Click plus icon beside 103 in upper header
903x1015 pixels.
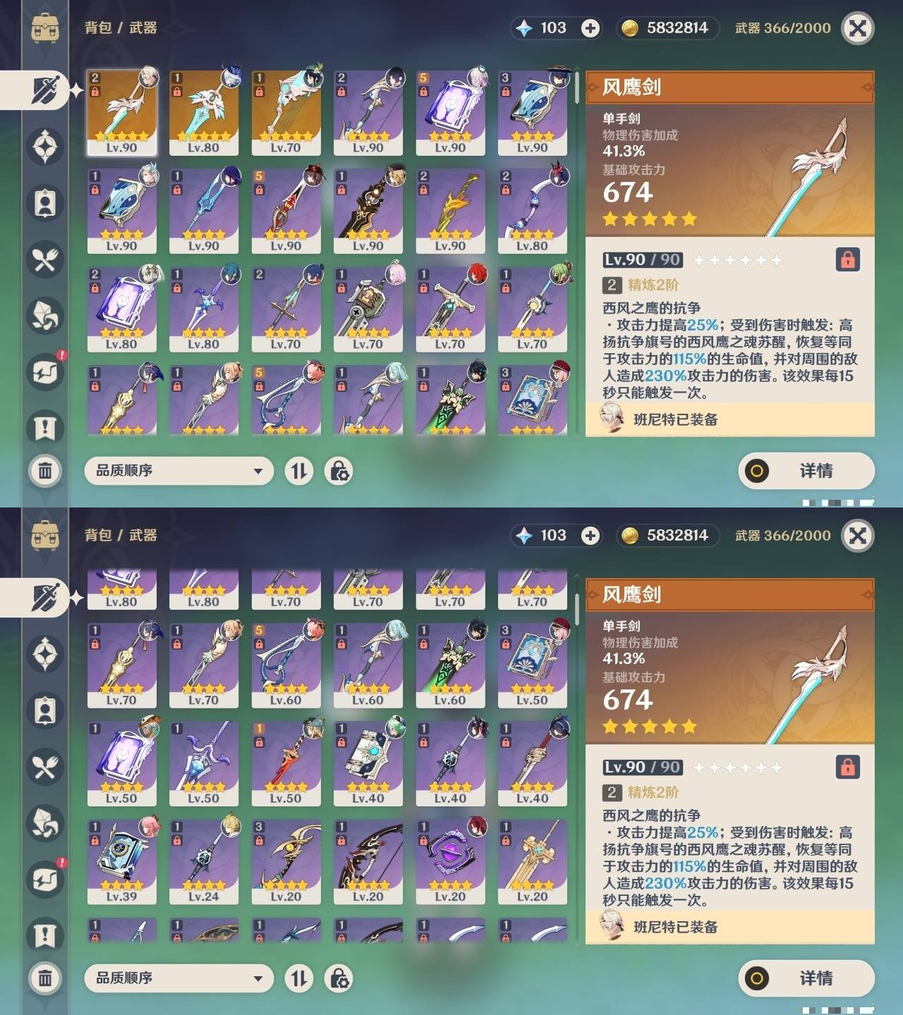pyautogui.click(x=590, y=28)
